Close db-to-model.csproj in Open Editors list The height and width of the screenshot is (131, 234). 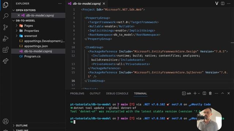[x=19, y=15]
